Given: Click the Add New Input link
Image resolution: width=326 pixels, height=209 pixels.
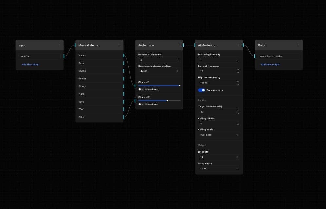Looking at the screenshot, I should (x=30, y=64).
